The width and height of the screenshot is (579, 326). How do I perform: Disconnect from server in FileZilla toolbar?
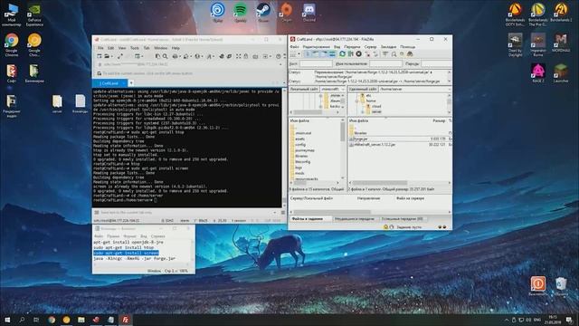tap(367, 54)
